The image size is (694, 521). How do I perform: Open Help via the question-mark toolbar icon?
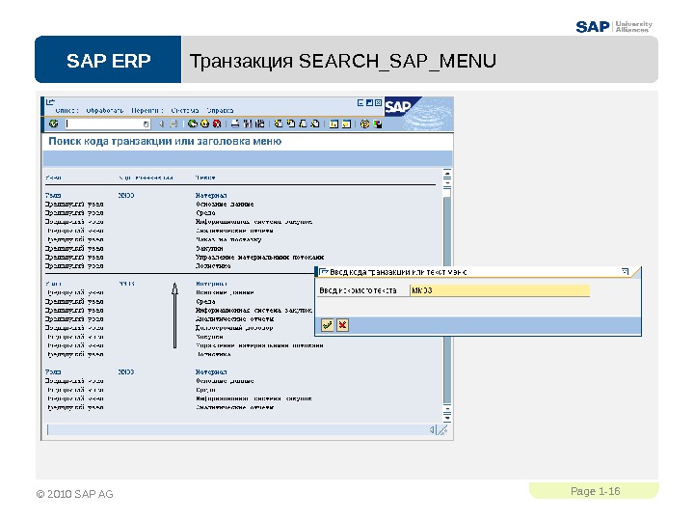pos(364,123)
